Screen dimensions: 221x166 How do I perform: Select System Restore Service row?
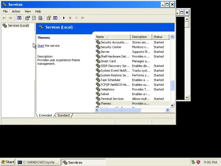(x=132, y=75)
